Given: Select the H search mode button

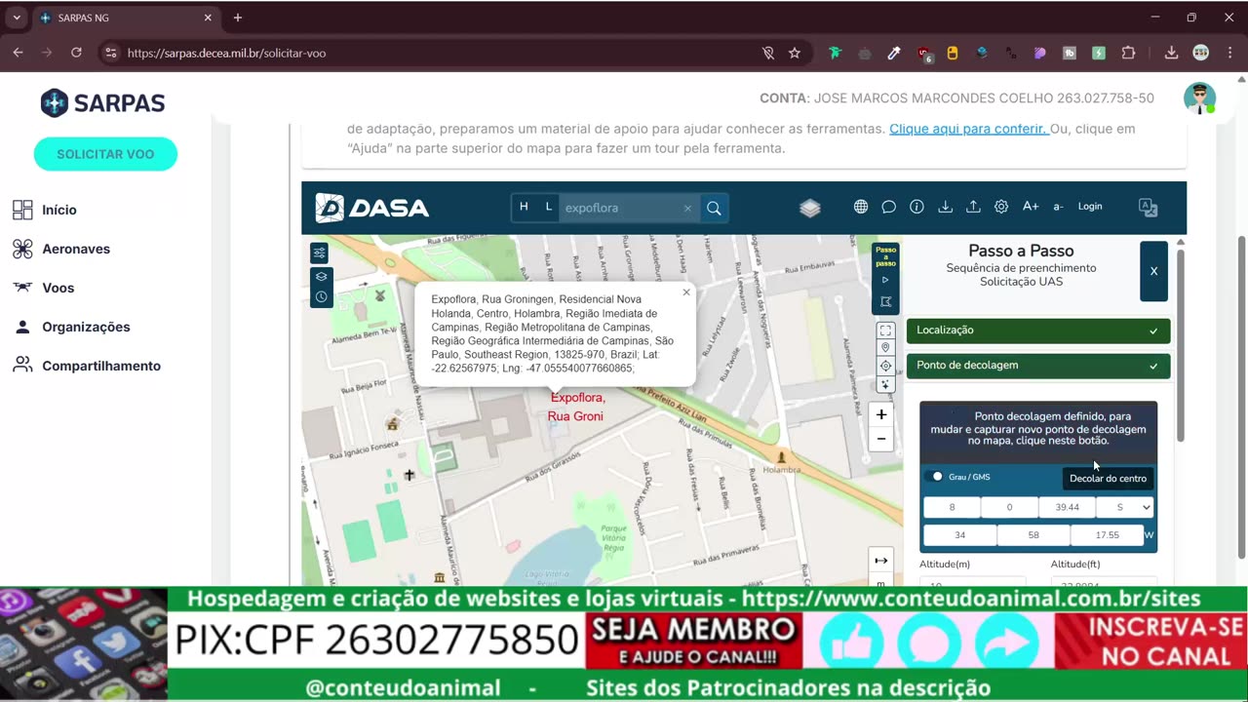Looking at the screenshot, I should 524,207.
